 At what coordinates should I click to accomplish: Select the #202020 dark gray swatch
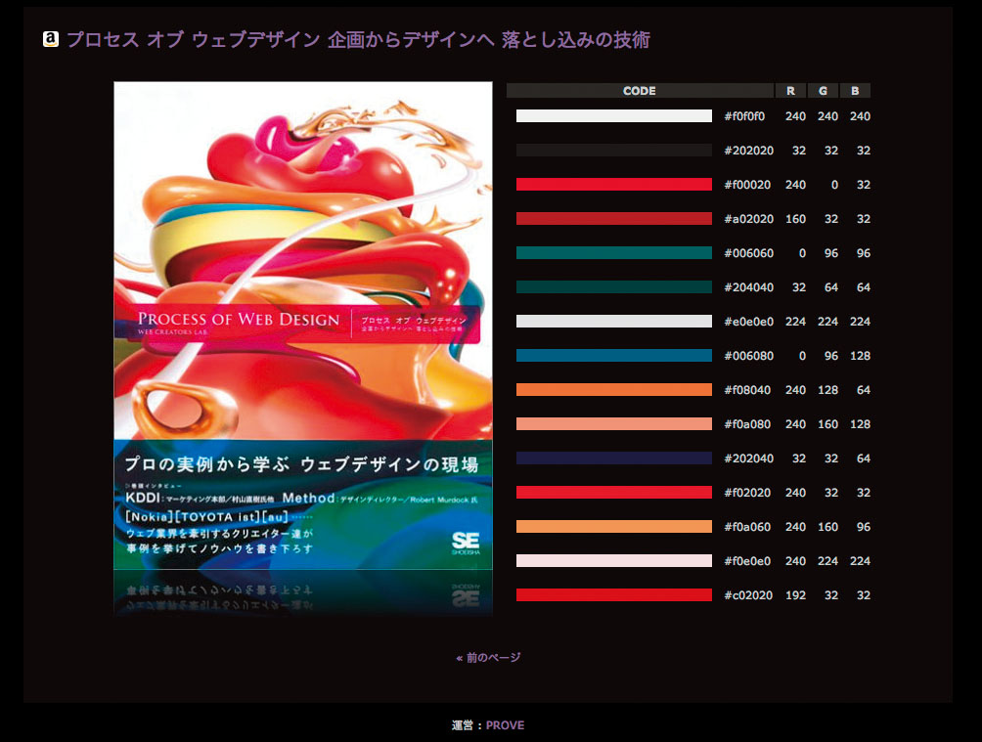613,150
